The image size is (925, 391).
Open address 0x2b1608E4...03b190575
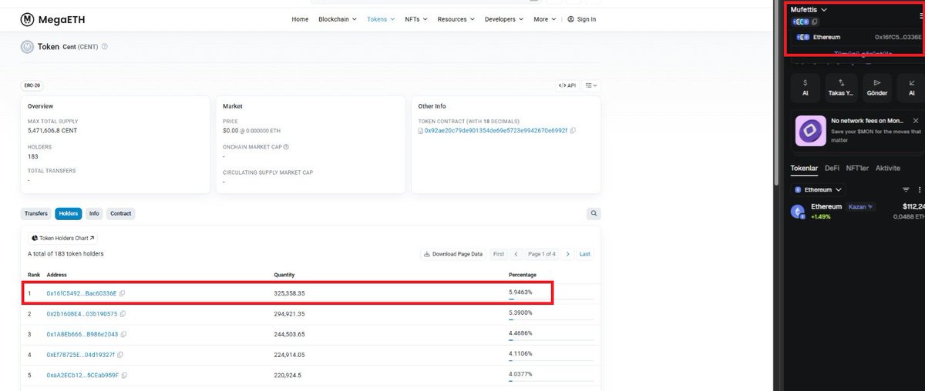click(82, 314)
